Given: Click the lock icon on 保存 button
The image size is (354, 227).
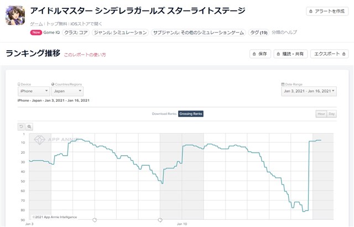Looking at the screenshot, I should click(254, 54).
